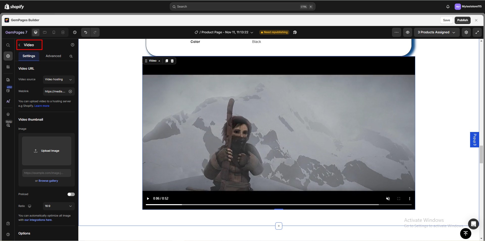
Task: Open the GemPages AI sidebar tool
Action: point(8,101)
